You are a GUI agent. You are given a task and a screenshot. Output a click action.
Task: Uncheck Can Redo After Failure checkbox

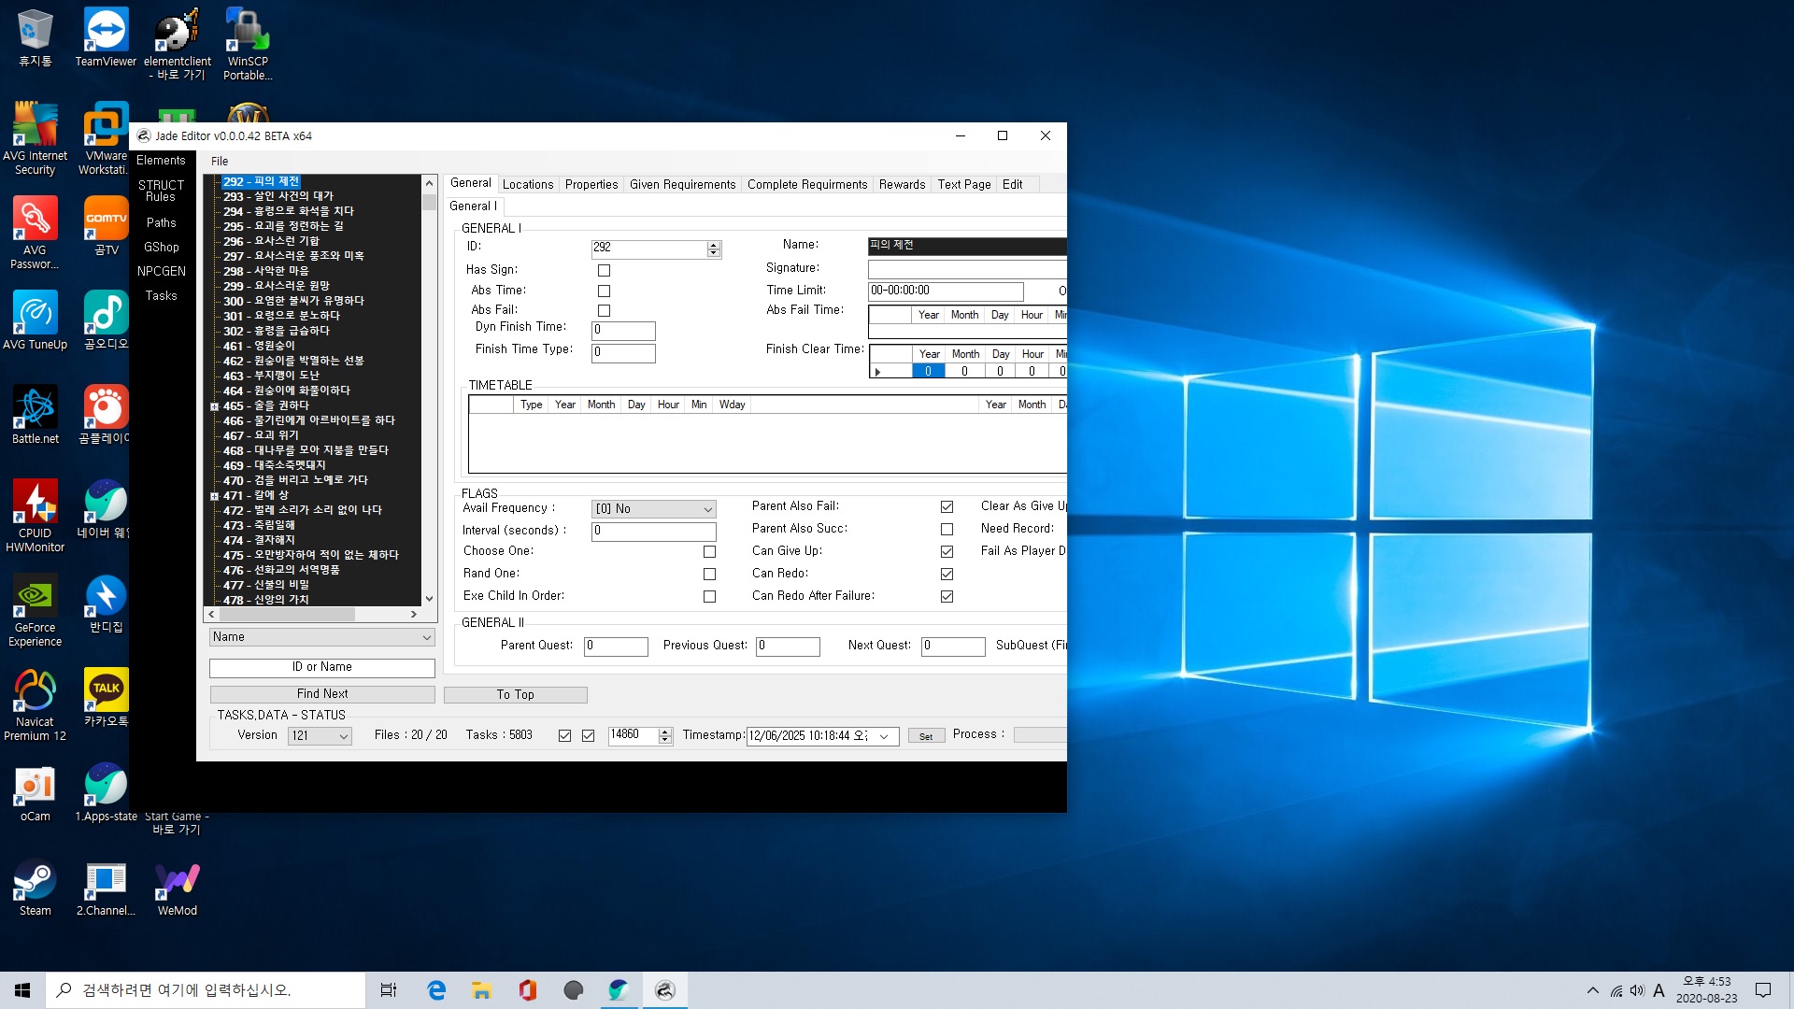pyautogui.click(x=947, y=597)
